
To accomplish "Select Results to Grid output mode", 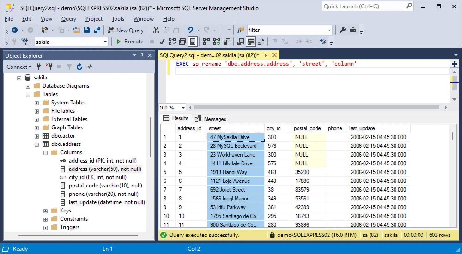I will [251, 42].
